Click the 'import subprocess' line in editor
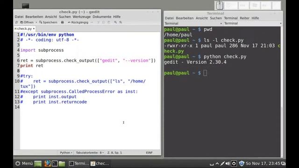The image size is (299, 168). pyautogui.click(x=42, y=50)
